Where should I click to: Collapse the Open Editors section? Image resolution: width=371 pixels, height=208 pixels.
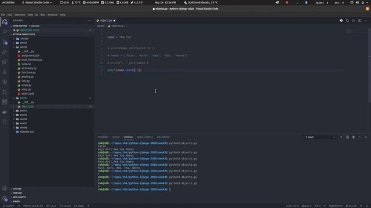coord(20,26)
